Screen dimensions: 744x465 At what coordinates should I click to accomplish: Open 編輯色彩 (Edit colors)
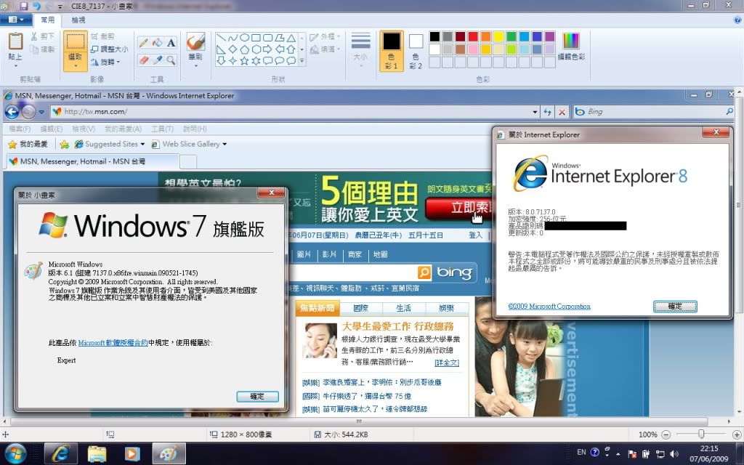click(x=571, y=47)
